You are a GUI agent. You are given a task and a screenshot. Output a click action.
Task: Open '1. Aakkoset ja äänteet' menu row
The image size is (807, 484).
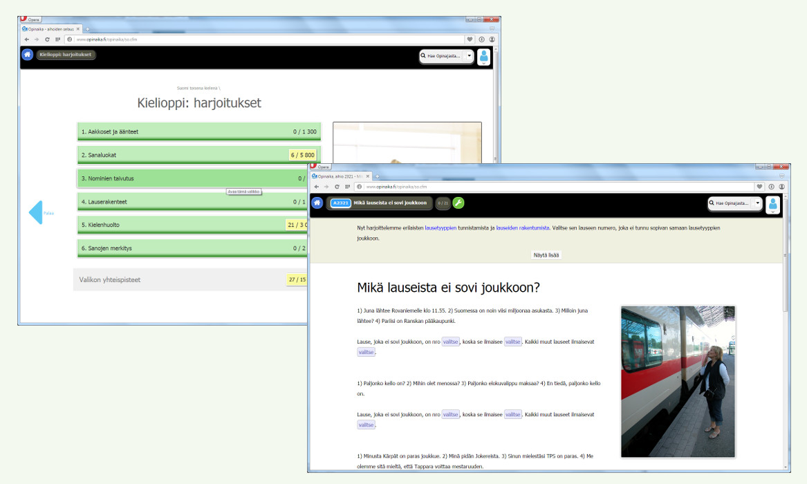click(x=199, y=131)
